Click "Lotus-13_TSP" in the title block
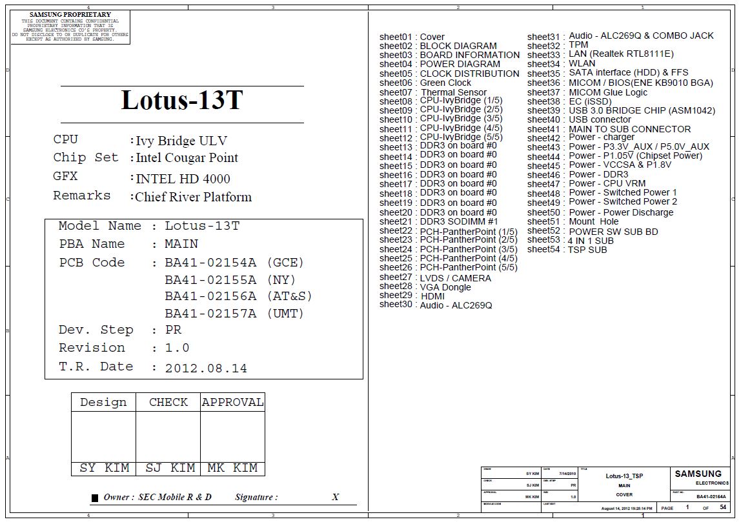This screenshot has height=524, width=741. point(624,476)
